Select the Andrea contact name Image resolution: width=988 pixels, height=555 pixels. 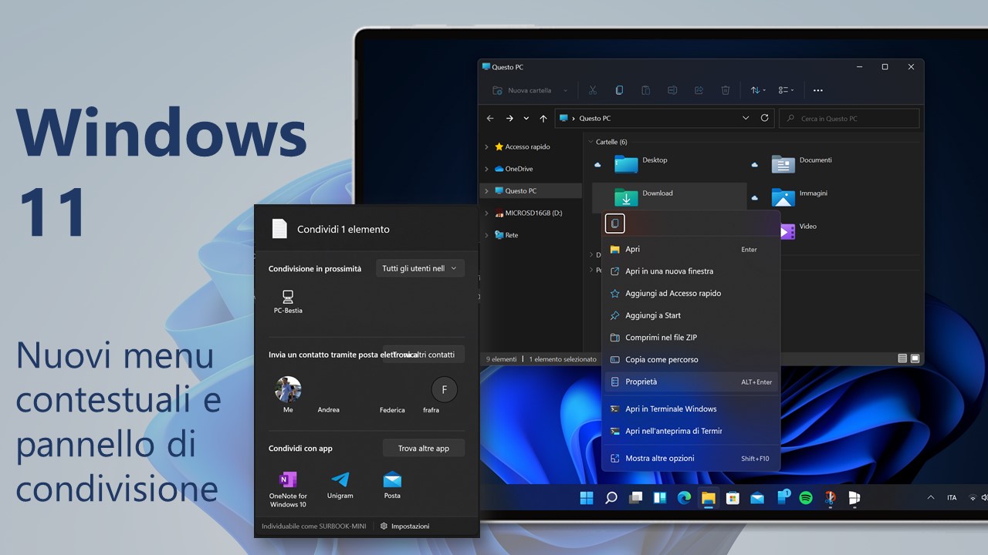[329, 410]
